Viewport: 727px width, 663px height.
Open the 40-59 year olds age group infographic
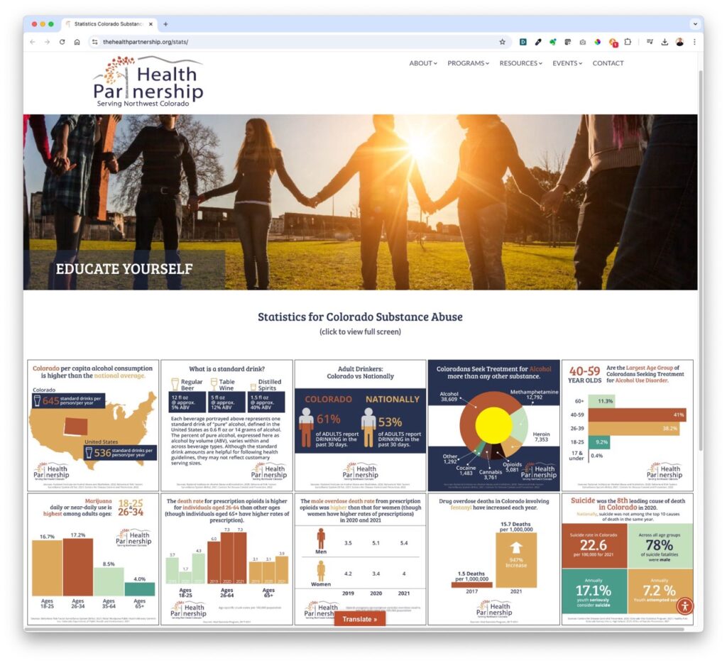[628, 425]
